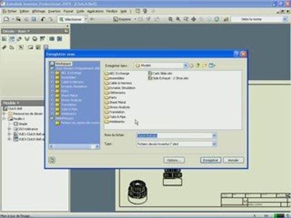The height and width of the screenshot is (218, 291).
Task: Select Tube & Pipe folder in file list
Action: click(115, 117)
